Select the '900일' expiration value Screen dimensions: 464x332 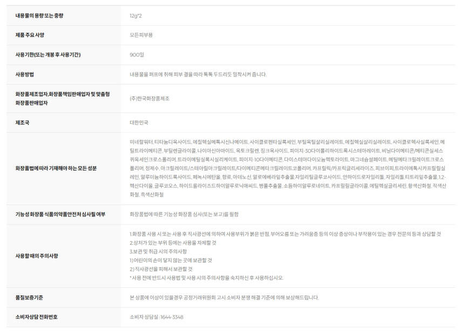137,55
